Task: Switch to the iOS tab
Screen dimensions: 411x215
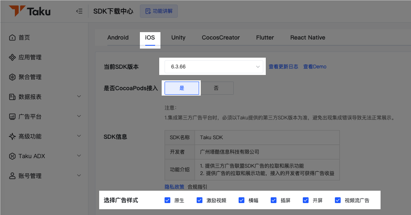Action: pyautogui.click(x=150, y=37)
